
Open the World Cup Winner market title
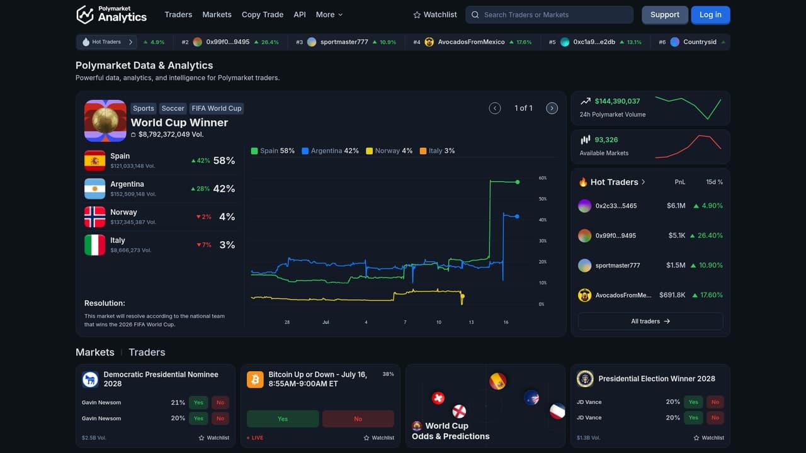[x=179, y=123]
